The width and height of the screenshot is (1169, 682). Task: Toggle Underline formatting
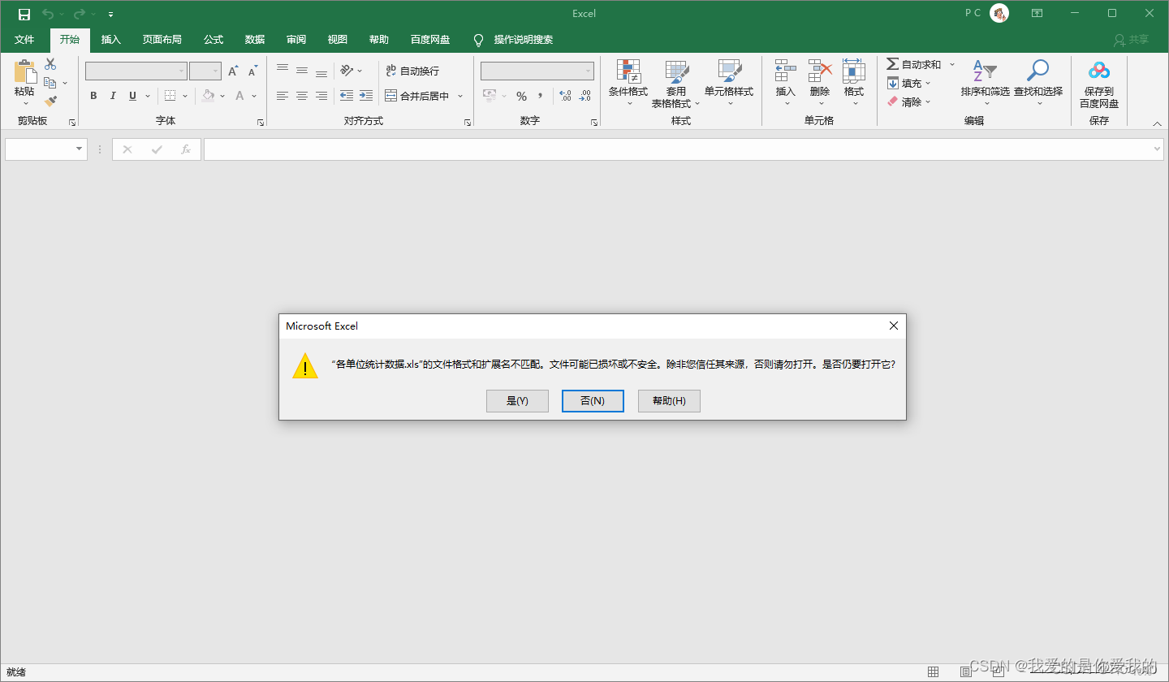pyautogui.click(x=132, y=96)
